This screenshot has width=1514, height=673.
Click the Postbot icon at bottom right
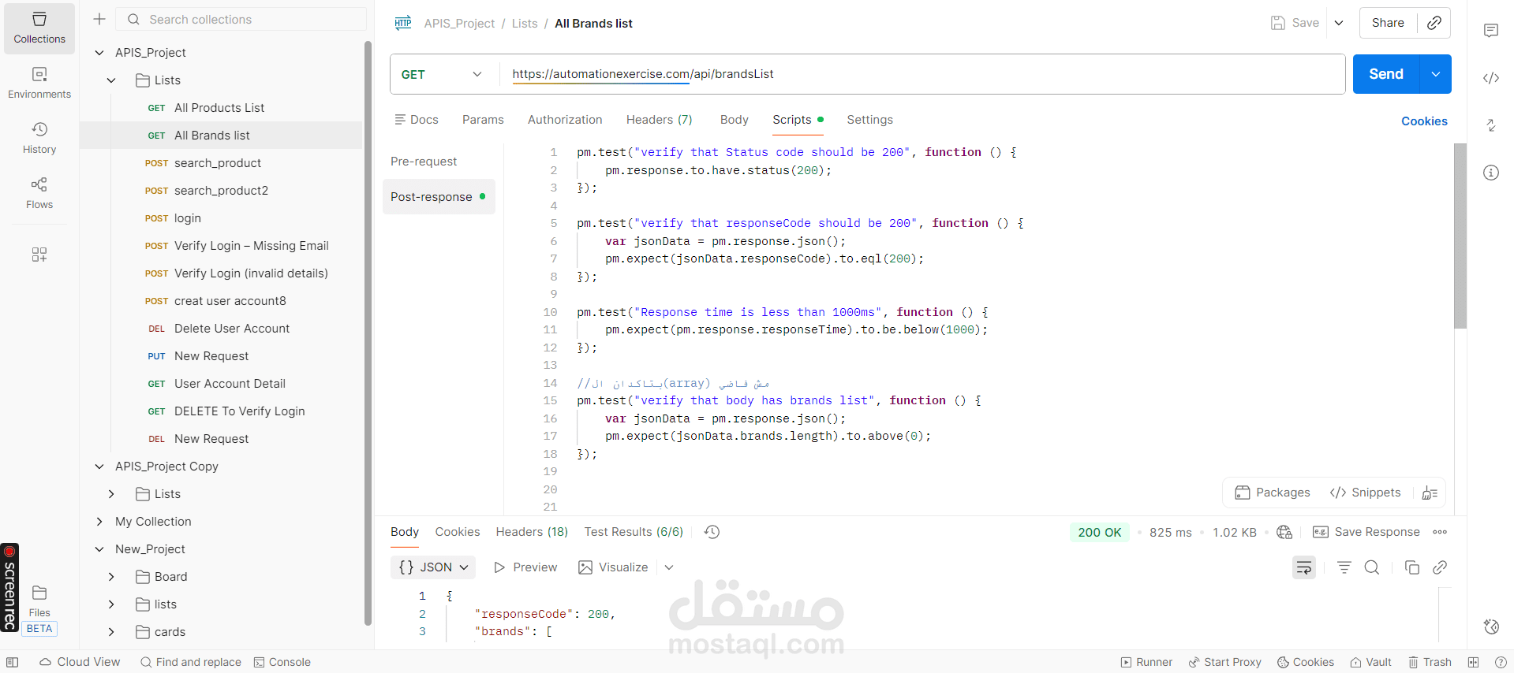(x=1491, y=627)
